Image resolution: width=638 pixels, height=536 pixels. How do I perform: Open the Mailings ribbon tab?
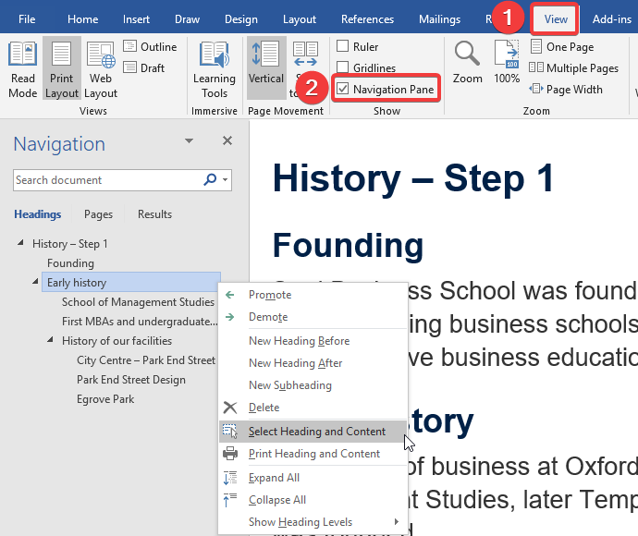(x=439, y=19)
